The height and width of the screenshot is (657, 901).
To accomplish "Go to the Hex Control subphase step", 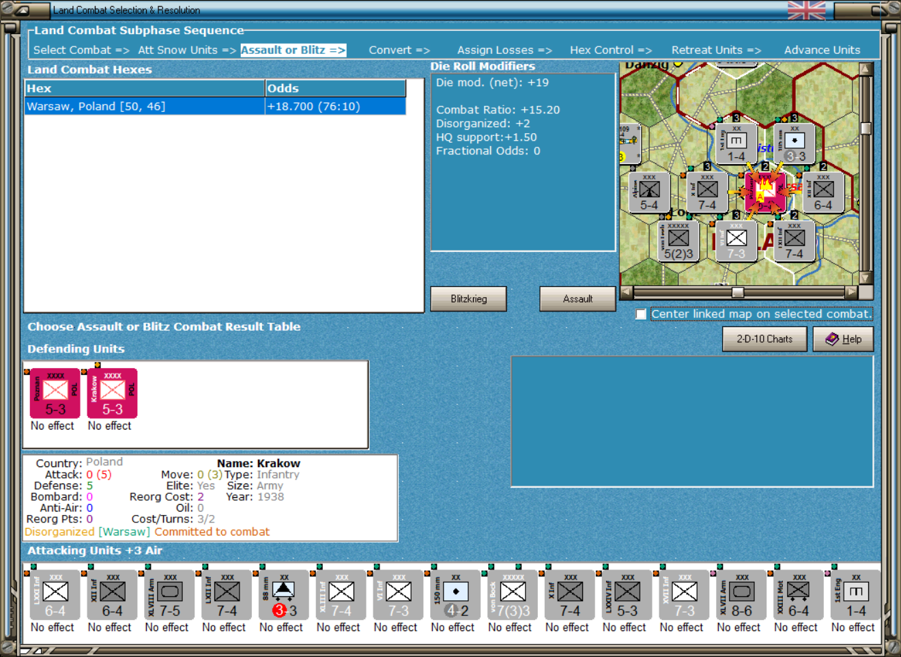I will coord(611,50).
